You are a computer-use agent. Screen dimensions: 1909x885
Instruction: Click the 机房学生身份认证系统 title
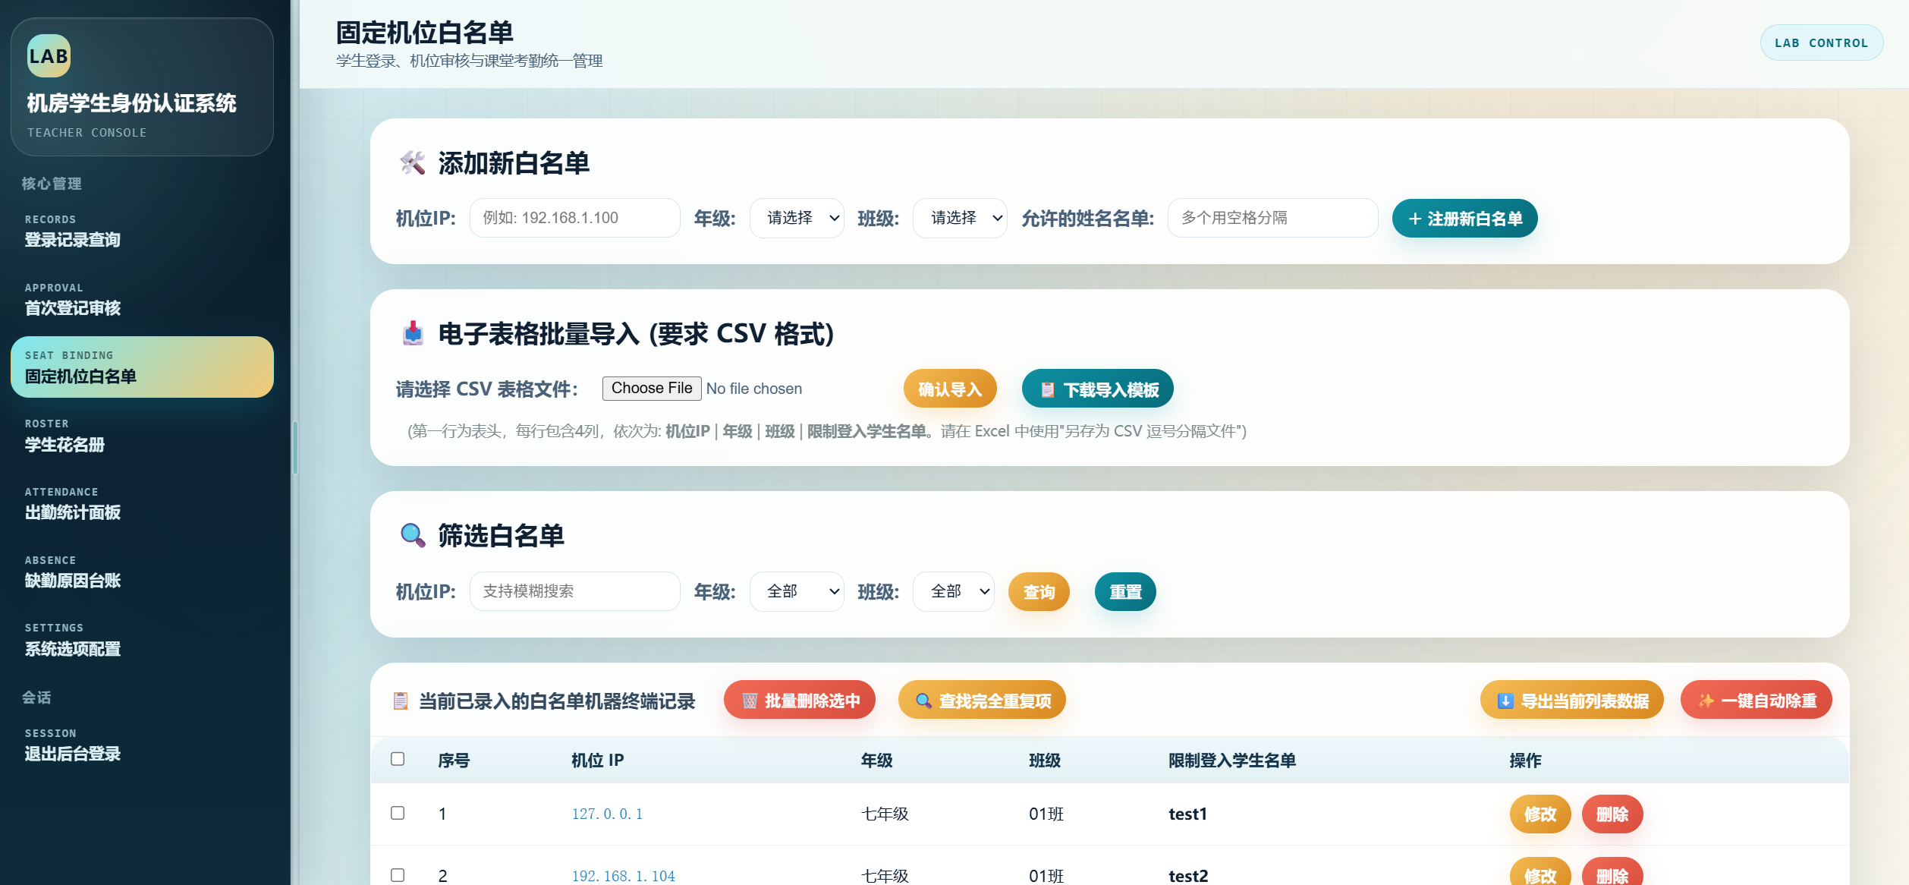pos(131,102)
